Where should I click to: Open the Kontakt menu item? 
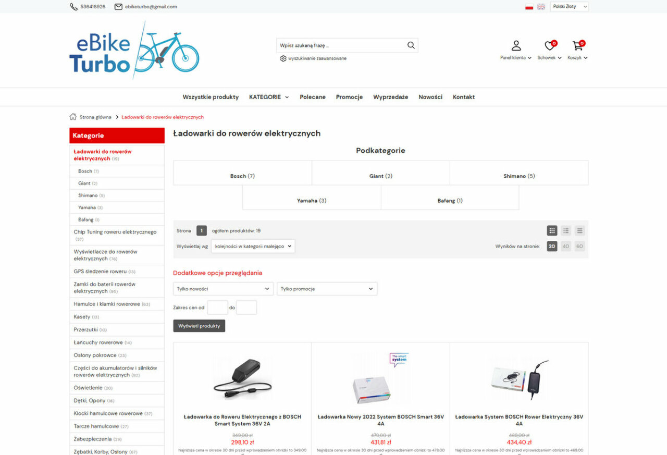(464, 97)
